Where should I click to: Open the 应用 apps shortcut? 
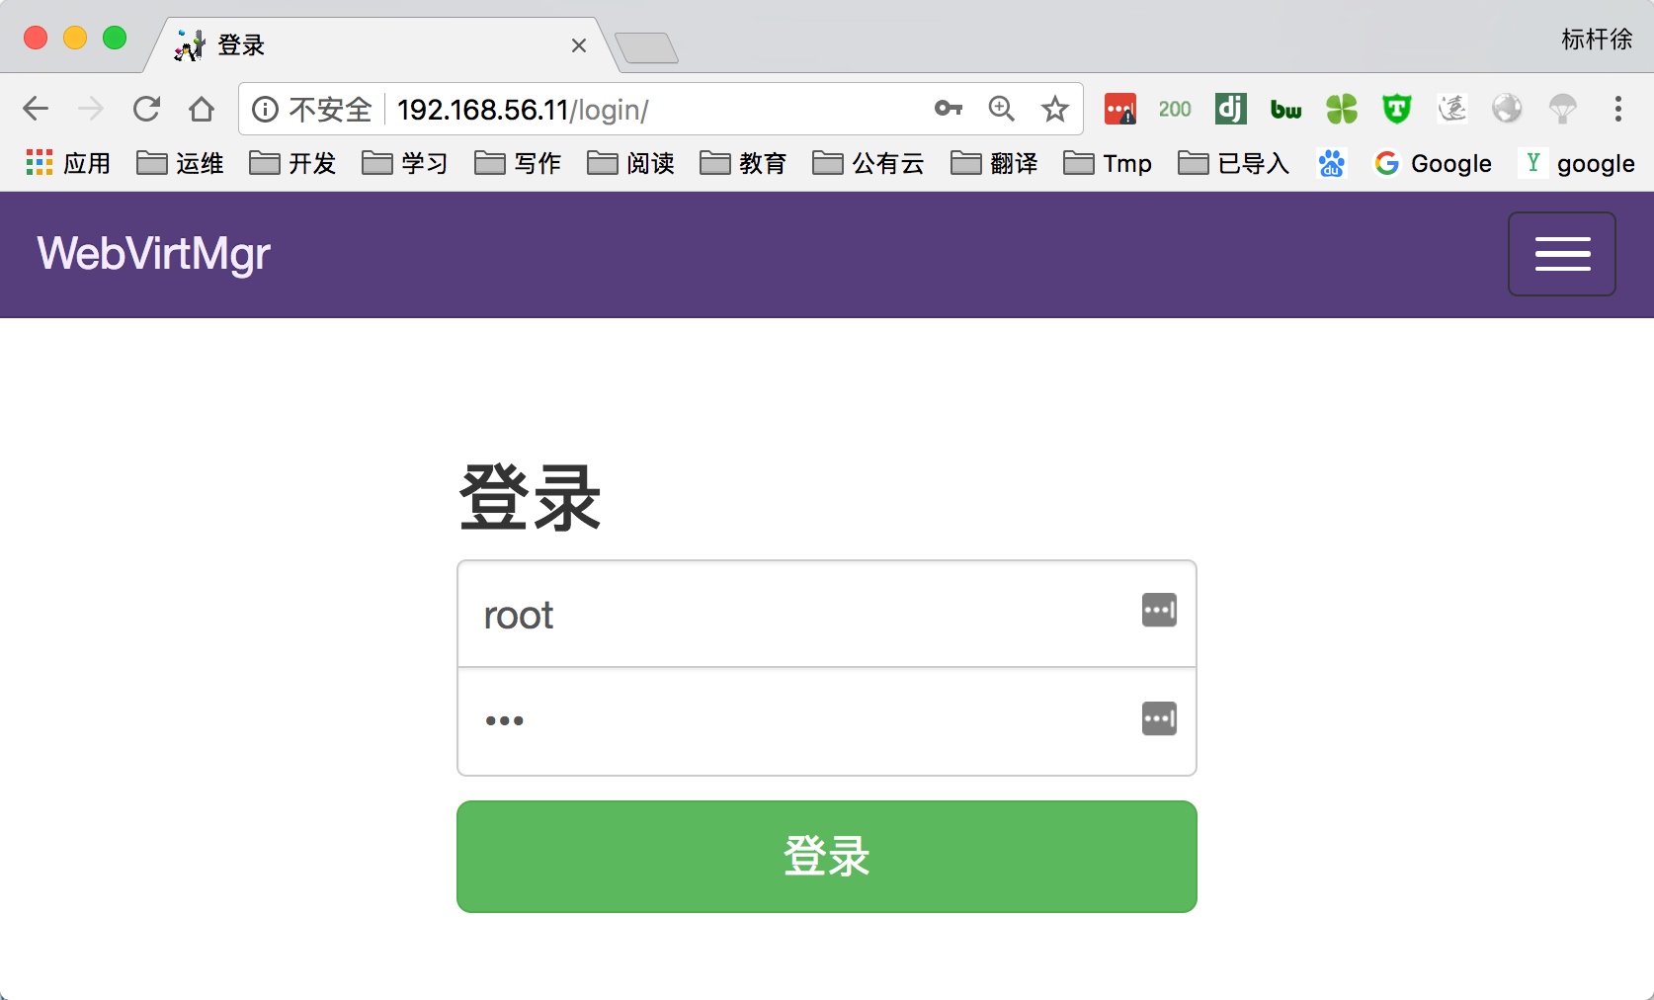[68, 163]
